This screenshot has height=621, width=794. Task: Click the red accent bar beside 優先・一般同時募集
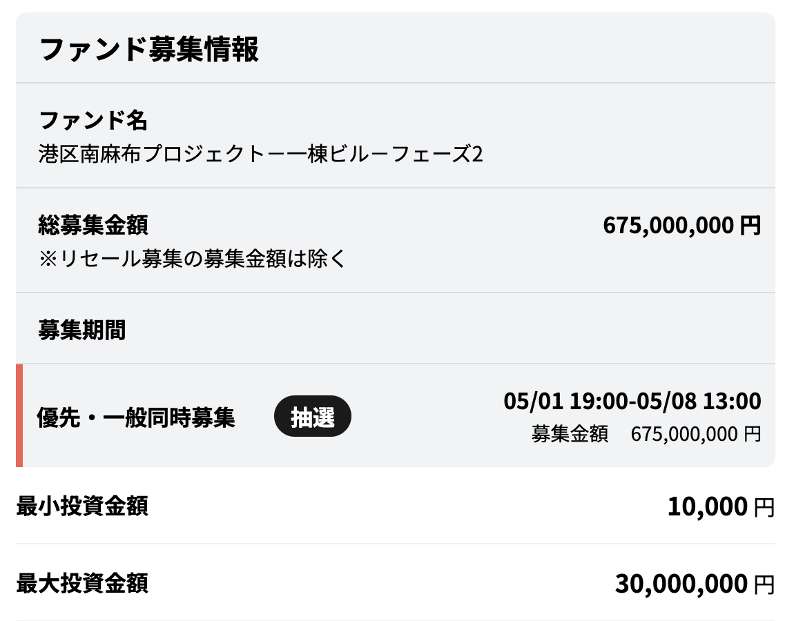click(19, 415)
